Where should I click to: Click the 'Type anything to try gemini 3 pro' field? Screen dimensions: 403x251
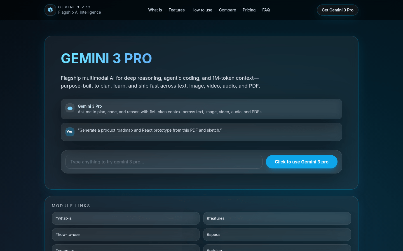point(164,162)
